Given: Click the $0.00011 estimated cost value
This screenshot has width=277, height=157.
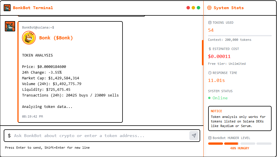Looking at the screenshot, I should click(219, 56).
